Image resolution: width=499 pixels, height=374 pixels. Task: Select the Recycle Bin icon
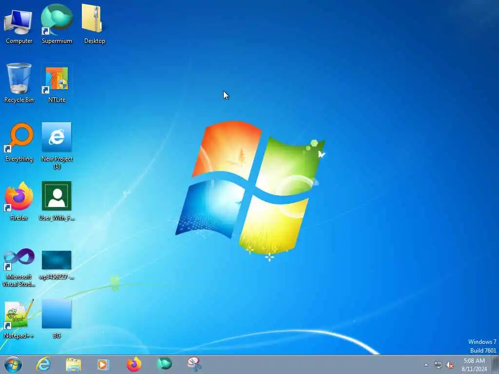19,83
